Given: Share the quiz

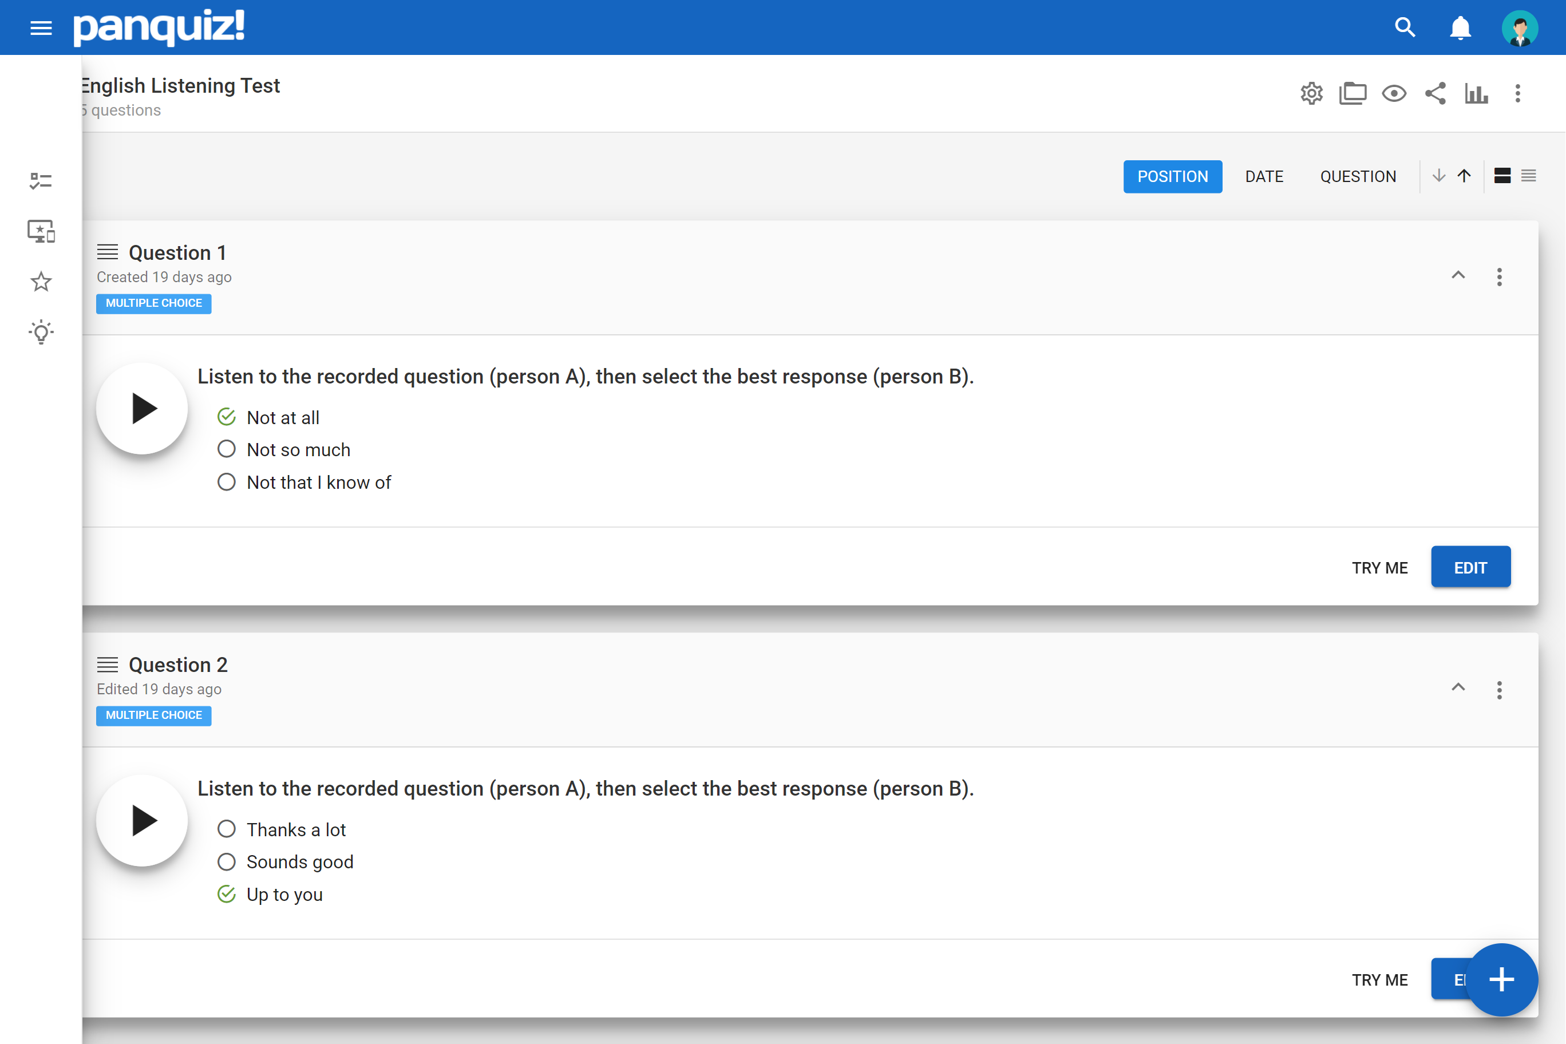Looking at the screenshot, I should coord(1435,93).
